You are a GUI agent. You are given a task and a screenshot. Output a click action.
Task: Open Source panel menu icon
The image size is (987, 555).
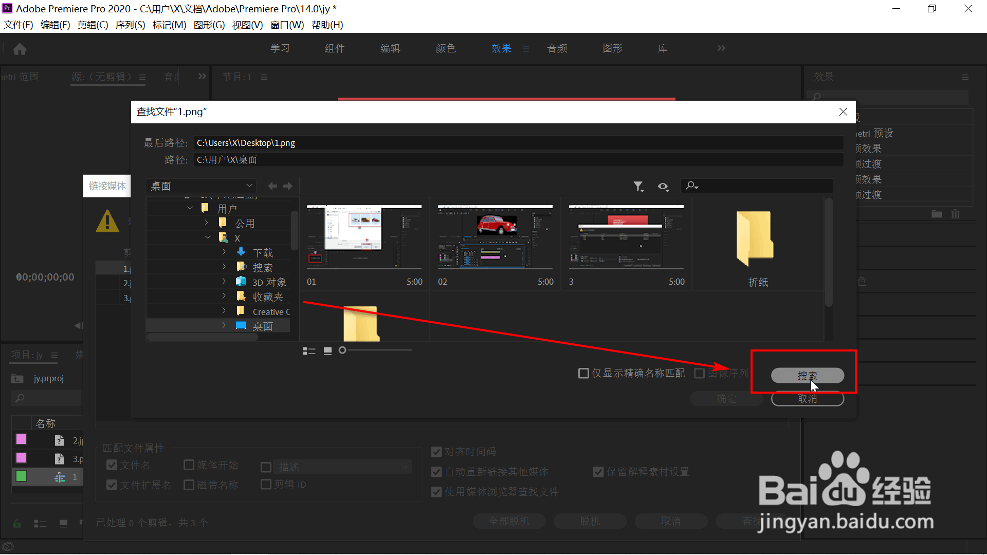point(142,78)
